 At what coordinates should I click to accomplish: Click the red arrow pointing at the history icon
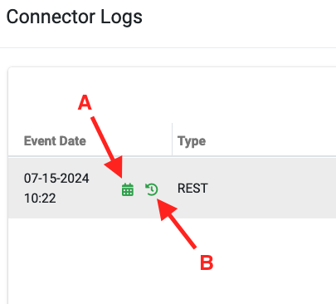(176, 223)
